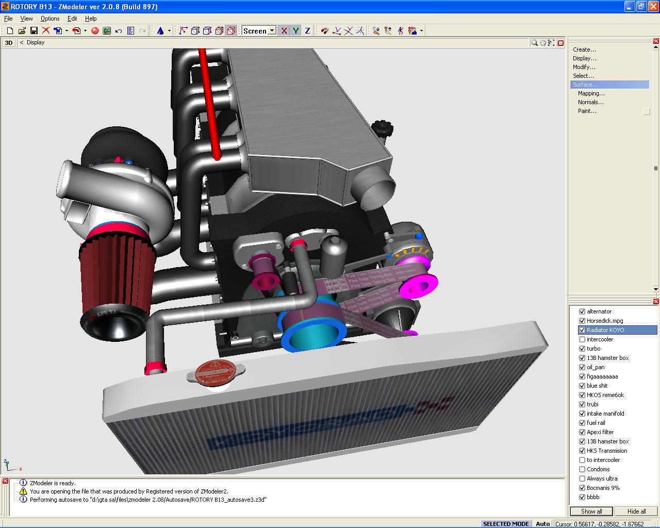This screenshot has height=528, width=660.
Task: Close the commands panel with red X
Action: pos(656,41)
